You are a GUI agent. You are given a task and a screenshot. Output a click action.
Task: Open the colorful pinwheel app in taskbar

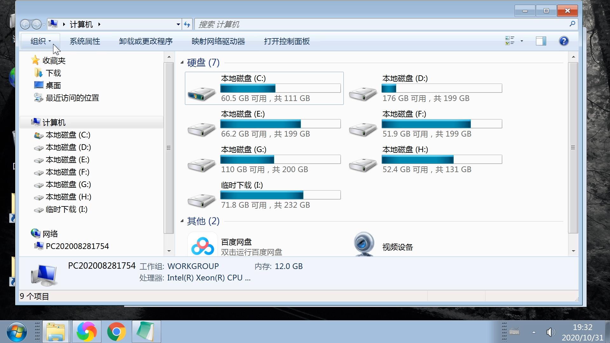tap(86, 332)
